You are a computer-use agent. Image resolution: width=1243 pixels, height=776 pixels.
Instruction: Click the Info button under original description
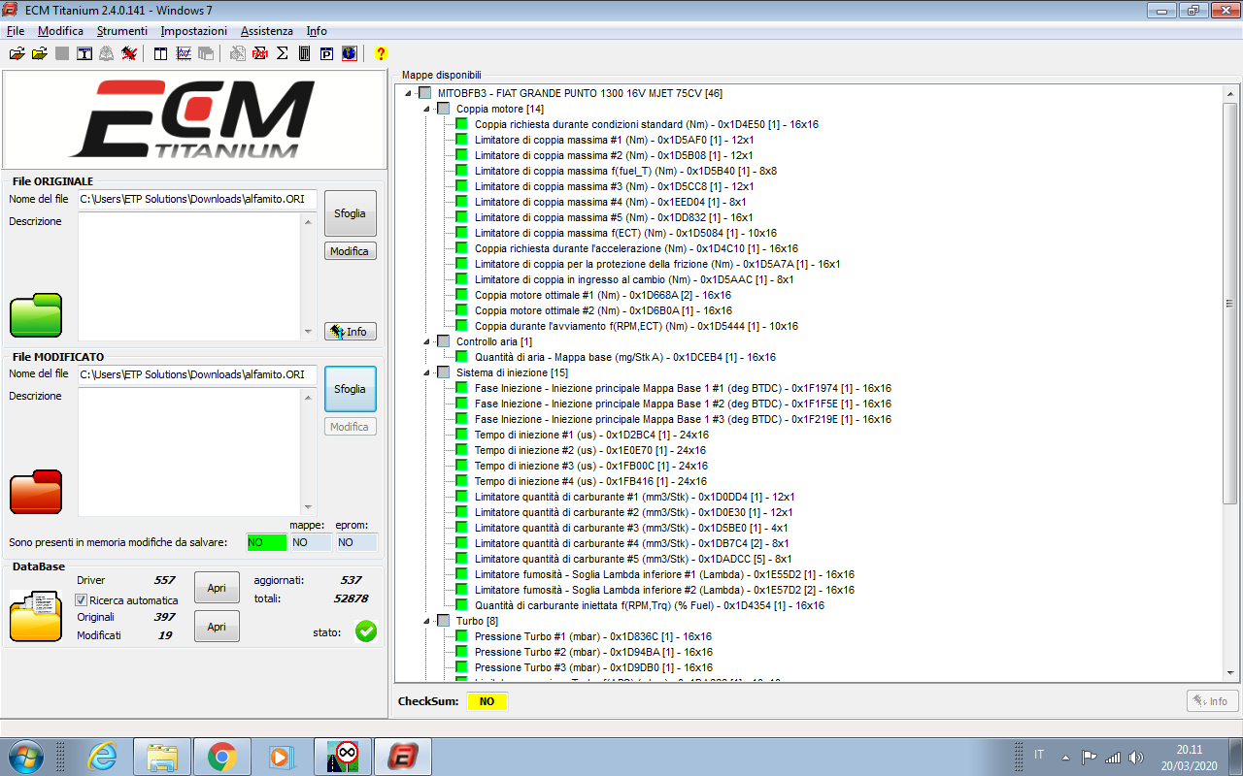tap(350, 332)
